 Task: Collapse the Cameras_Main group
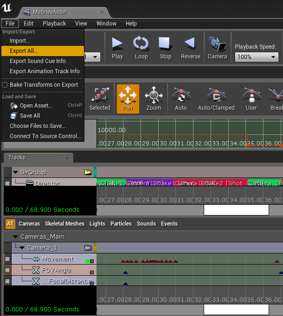click(x=15, y=237)
